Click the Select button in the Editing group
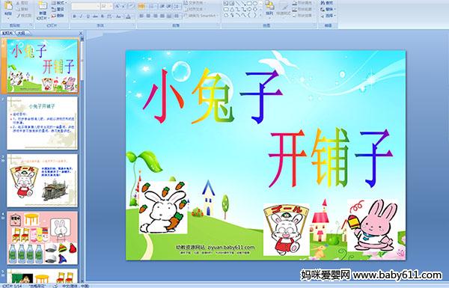The width and height of the screenshot is (449, 288). [328, 16]
